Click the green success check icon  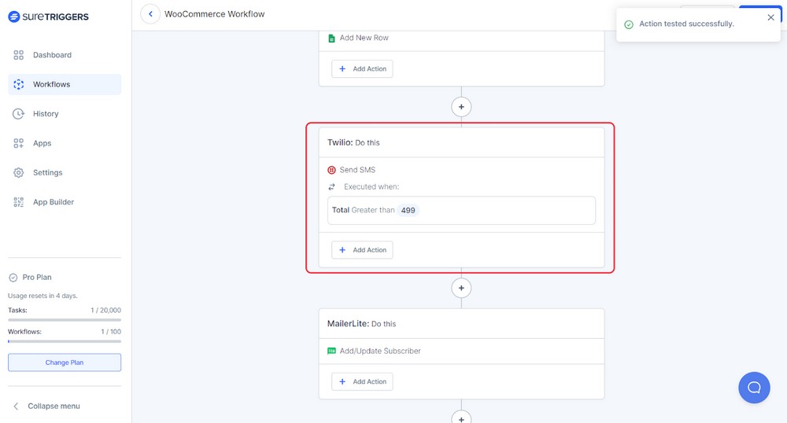[x=628, y=24]
